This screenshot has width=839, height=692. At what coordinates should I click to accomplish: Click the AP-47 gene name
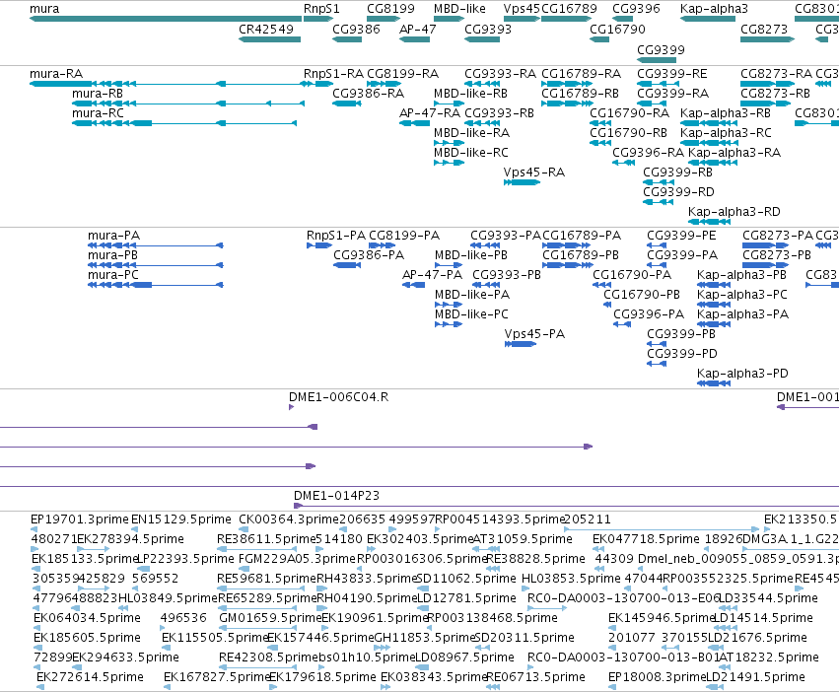point(417,29)
